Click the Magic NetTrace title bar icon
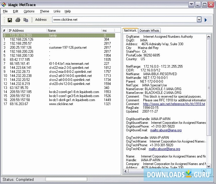Viewport: 216px width, 184px height. (4, 5)
